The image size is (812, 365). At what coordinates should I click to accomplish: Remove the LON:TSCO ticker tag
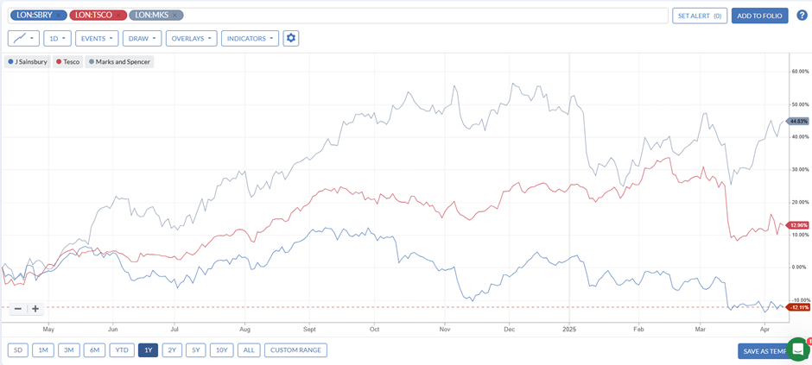[118, 16]
